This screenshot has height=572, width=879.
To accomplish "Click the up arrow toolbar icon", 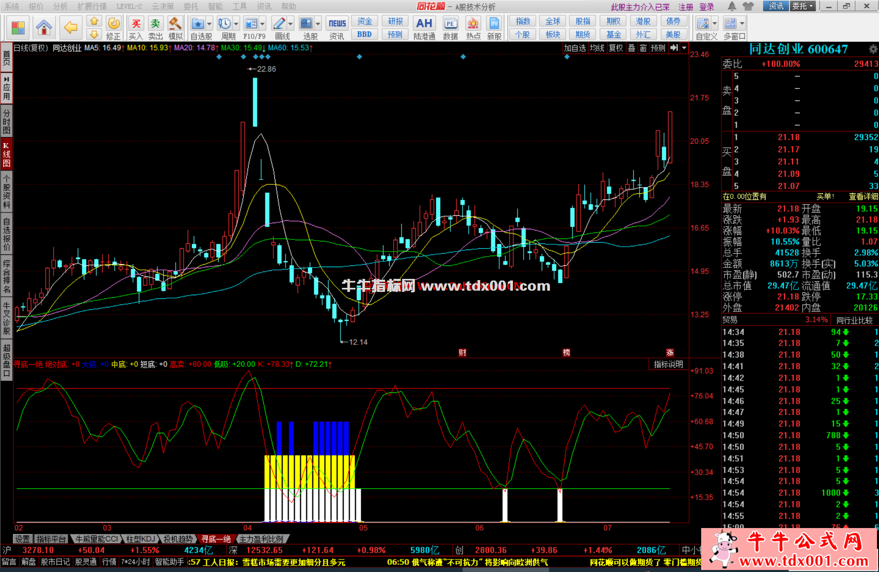I will tap(94, 21).
